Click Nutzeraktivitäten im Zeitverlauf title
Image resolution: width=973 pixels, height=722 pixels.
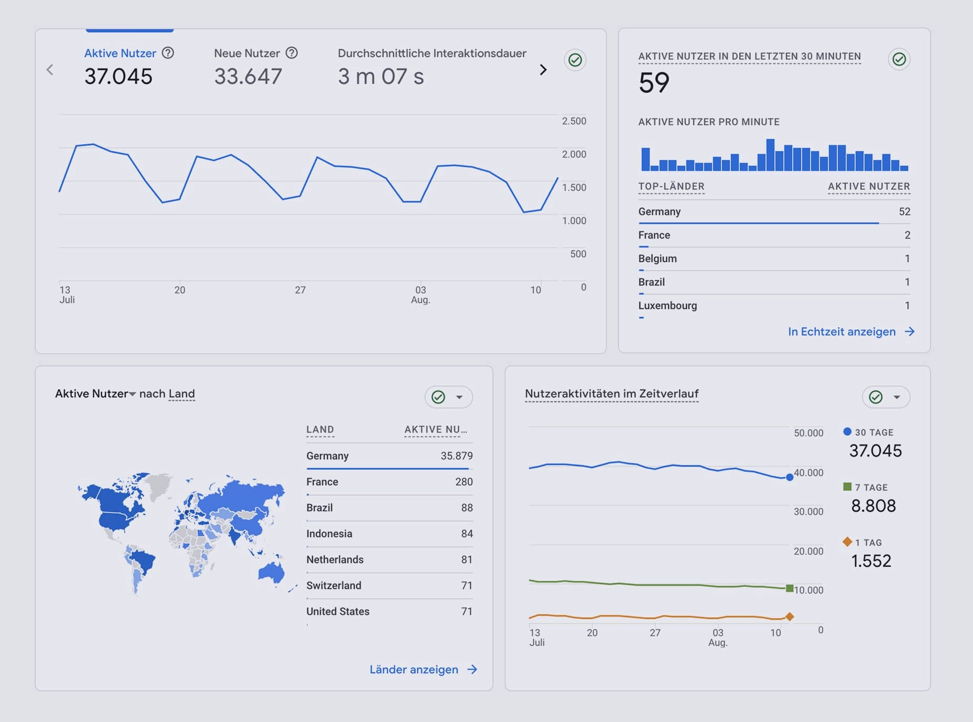tap(612, 394)
